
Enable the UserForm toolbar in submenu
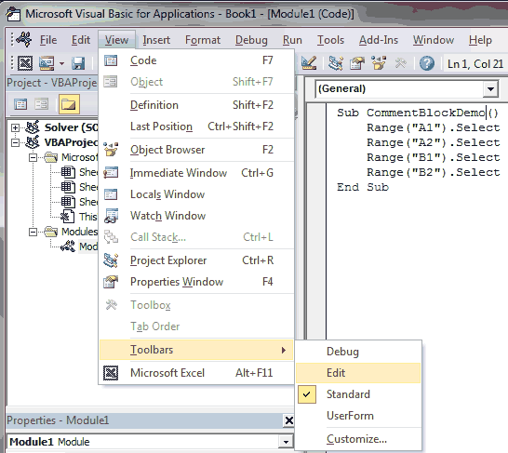(358, 416)
